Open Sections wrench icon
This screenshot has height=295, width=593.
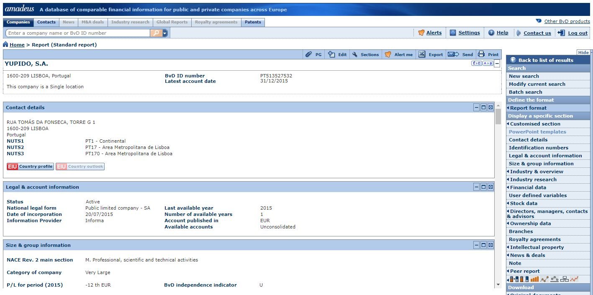point(355,54)
